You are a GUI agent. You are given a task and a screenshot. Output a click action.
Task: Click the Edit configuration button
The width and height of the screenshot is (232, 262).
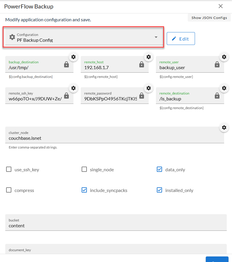click(181, 39)
